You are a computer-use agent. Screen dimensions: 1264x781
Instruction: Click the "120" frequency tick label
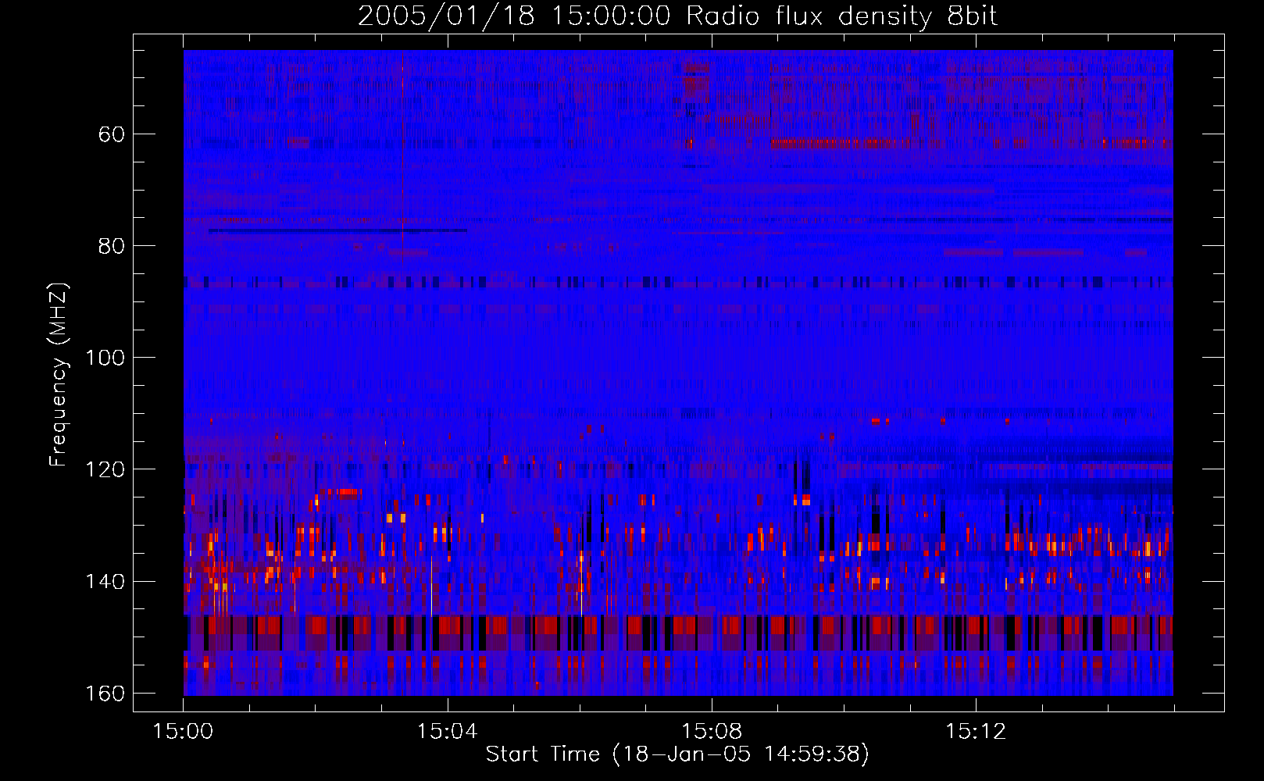tap(104, 469)
